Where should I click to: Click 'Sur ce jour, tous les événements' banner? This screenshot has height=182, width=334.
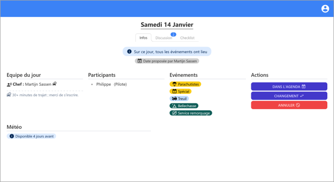click(167, 52)
